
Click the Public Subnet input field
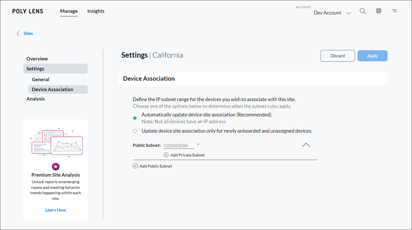click(x=179, y=145)
